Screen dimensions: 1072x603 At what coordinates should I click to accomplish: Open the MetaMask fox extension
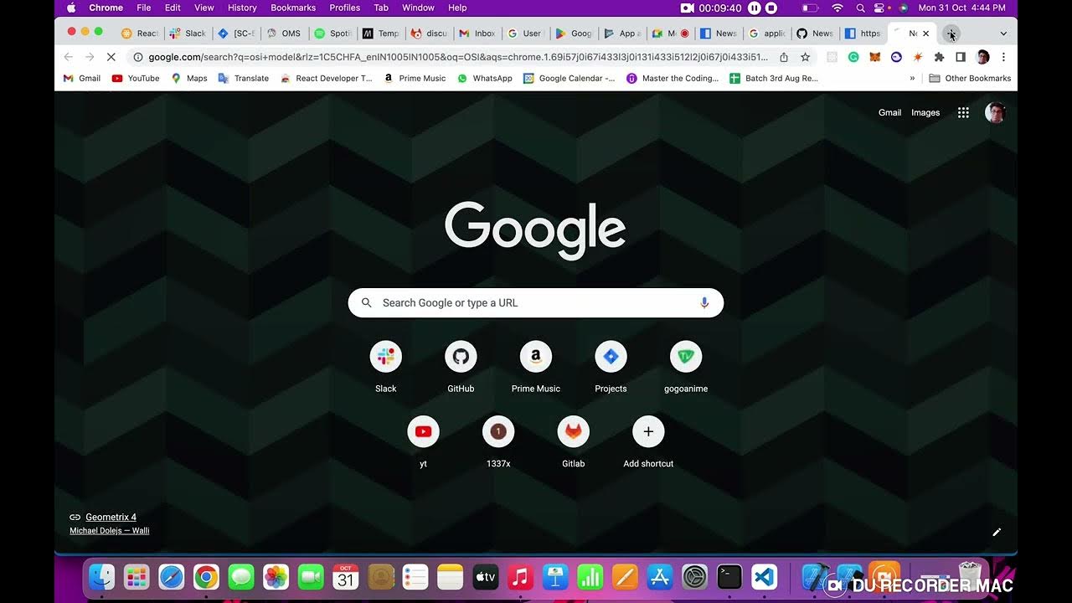[874, 57]
